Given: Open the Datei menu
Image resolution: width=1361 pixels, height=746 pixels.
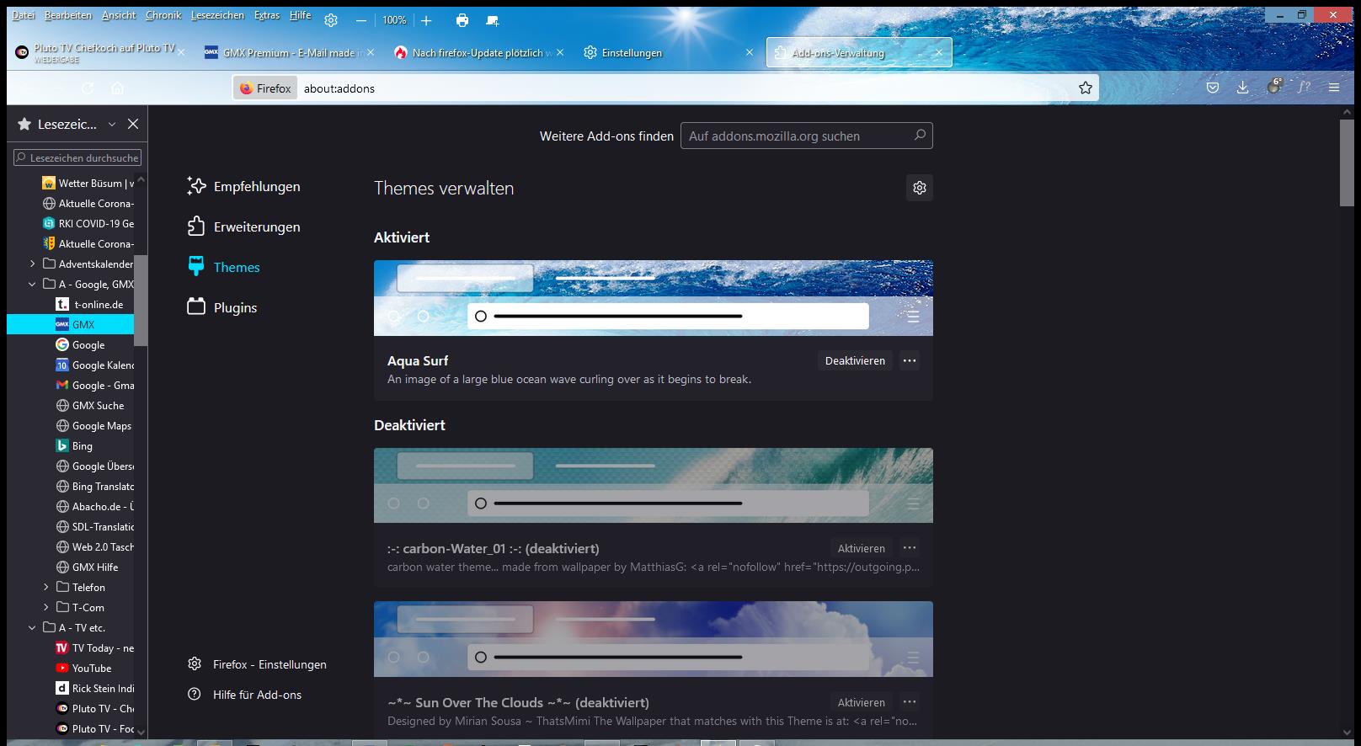Looking at the screenshot, I should (24, 15).
